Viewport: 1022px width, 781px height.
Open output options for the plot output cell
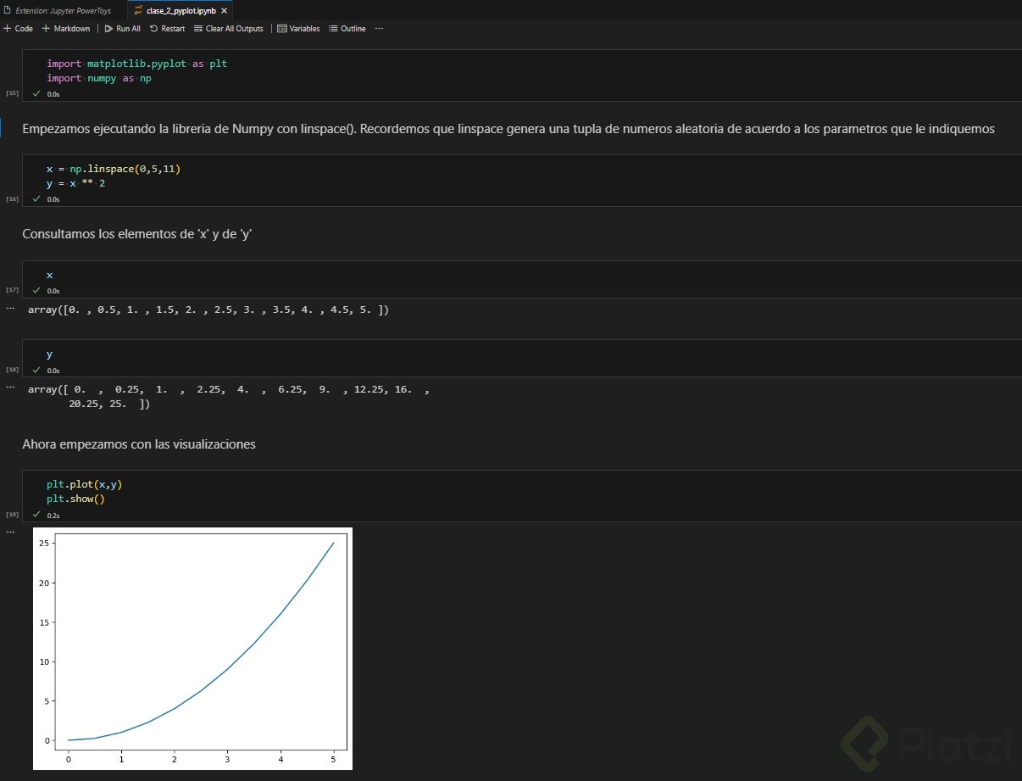(x=10, y=530)
